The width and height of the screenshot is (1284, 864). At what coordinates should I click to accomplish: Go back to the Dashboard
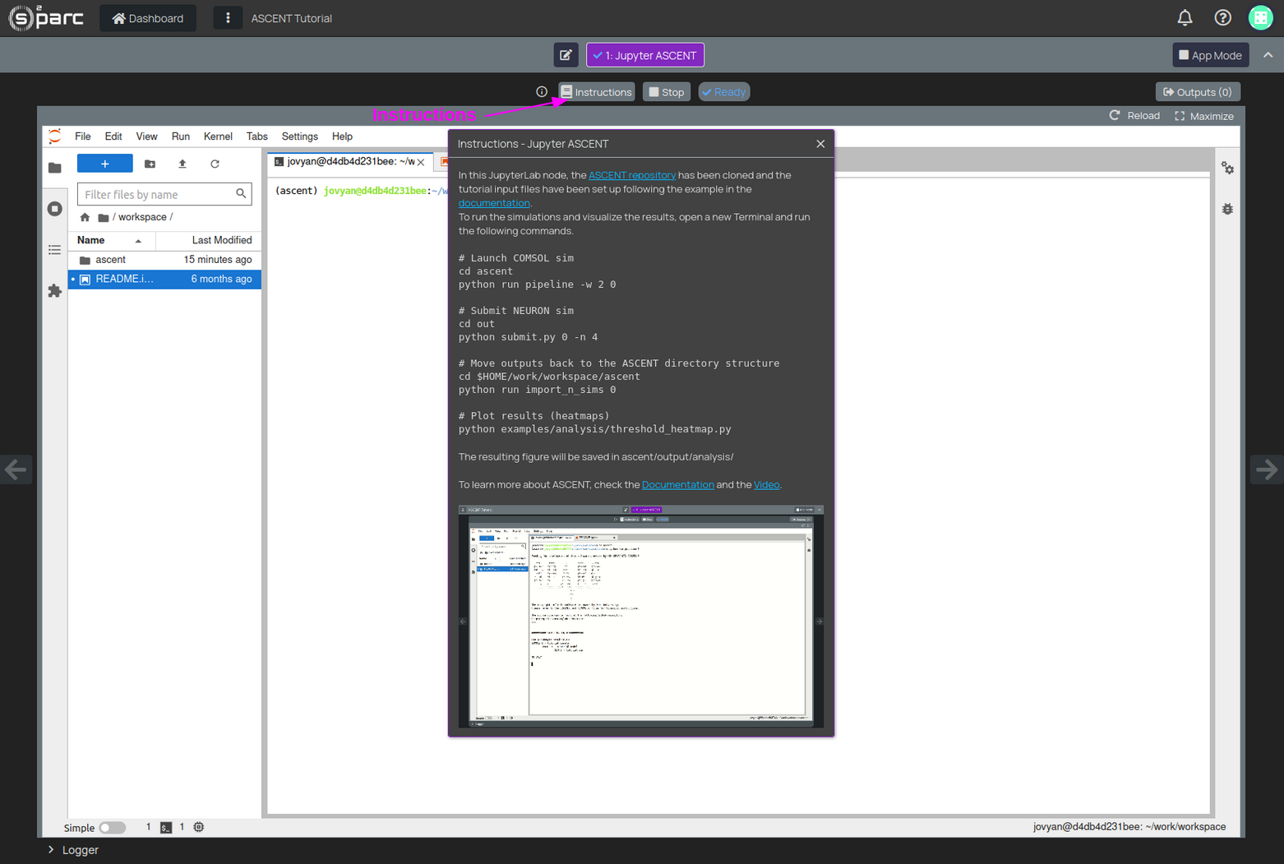148,18
